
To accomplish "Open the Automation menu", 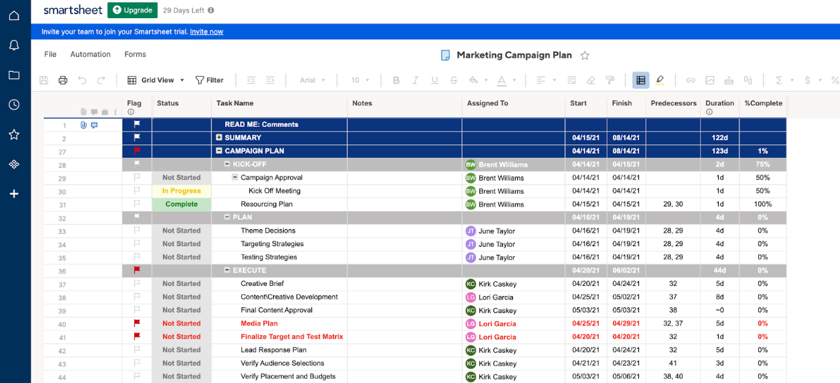I will [x=90, y=54].
